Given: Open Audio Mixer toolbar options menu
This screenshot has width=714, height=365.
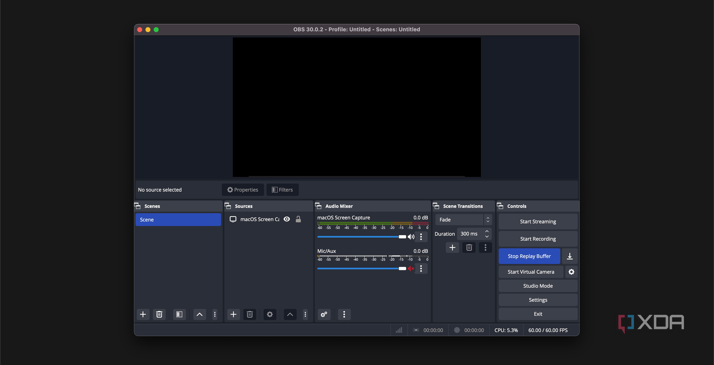Looking at the screenshot, I should 344,314.
